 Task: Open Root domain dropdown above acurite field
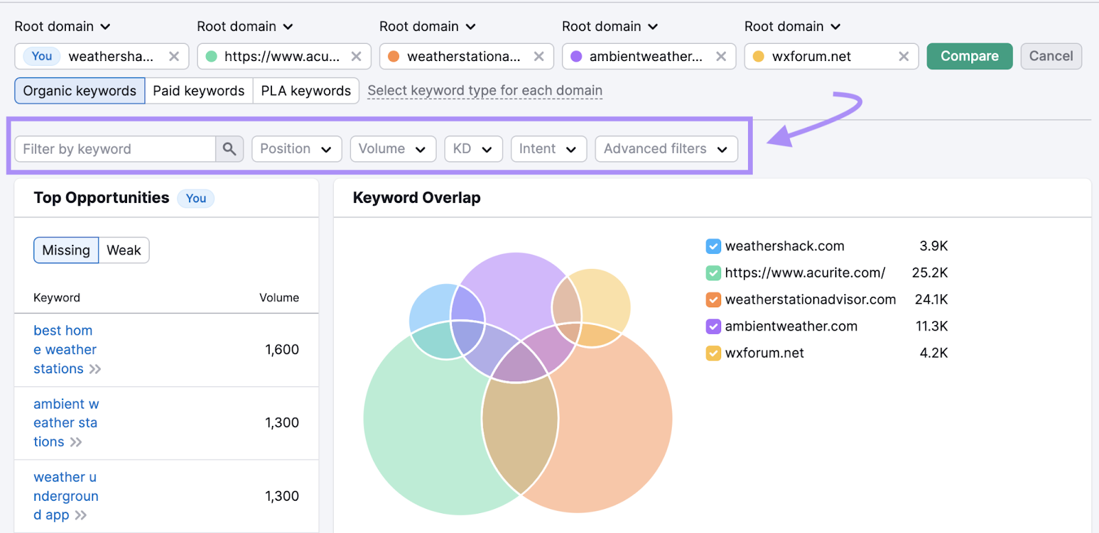point(245,26)
